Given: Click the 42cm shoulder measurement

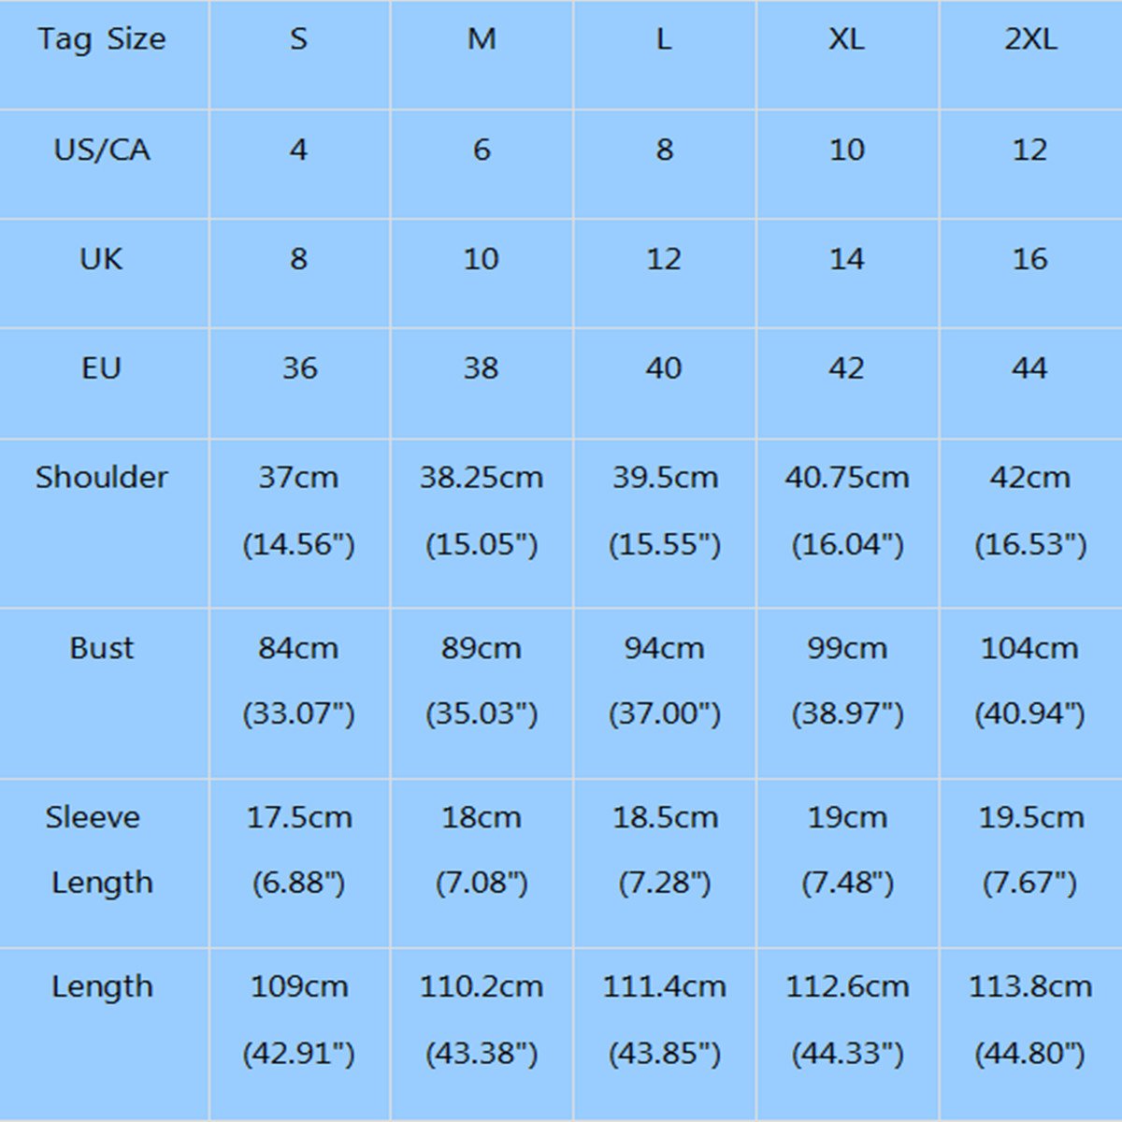Looking at the screenshot, I should tap(1029, 478).
